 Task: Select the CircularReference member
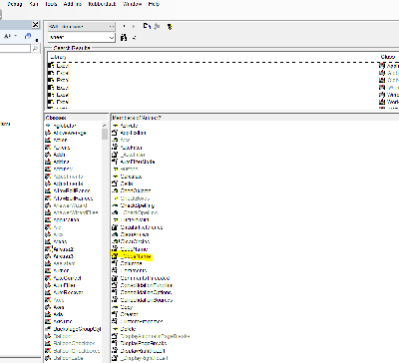(x=142, y=227)
